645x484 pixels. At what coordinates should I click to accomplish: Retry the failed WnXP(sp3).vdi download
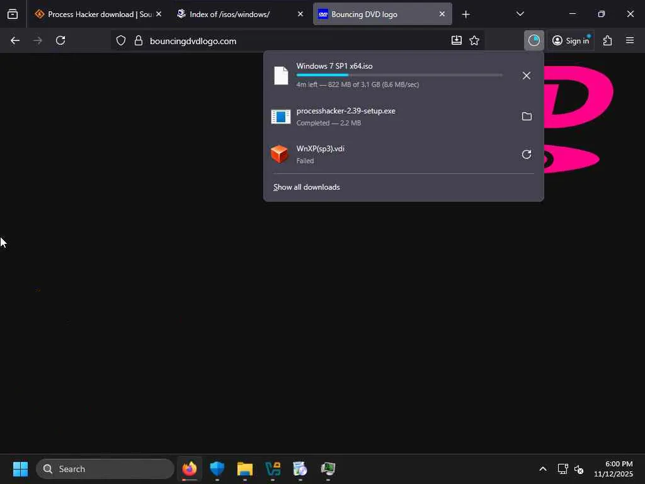click(527, 154)
